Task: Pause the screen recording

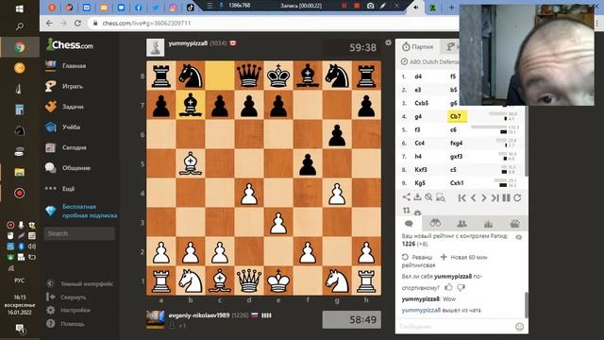Action: [344, 6]
